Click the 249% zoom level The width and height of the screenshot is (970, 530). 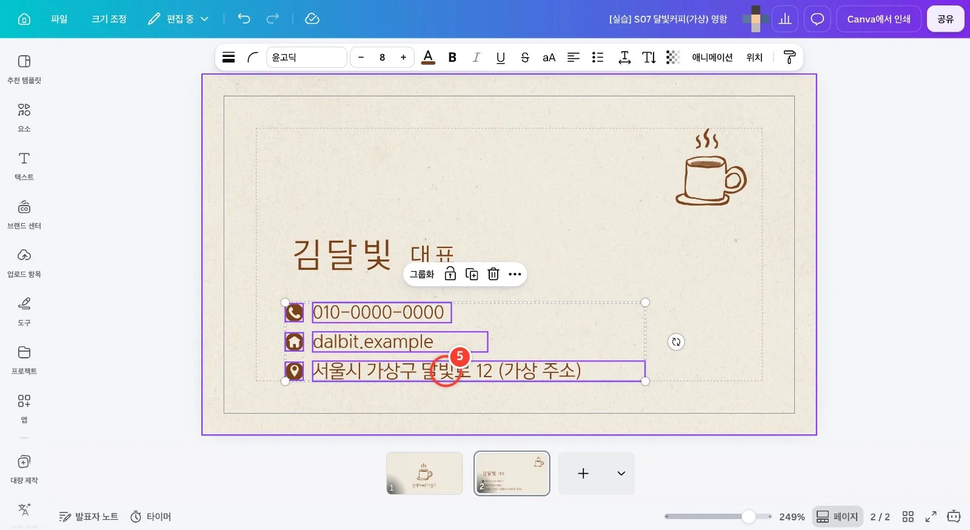792,517
